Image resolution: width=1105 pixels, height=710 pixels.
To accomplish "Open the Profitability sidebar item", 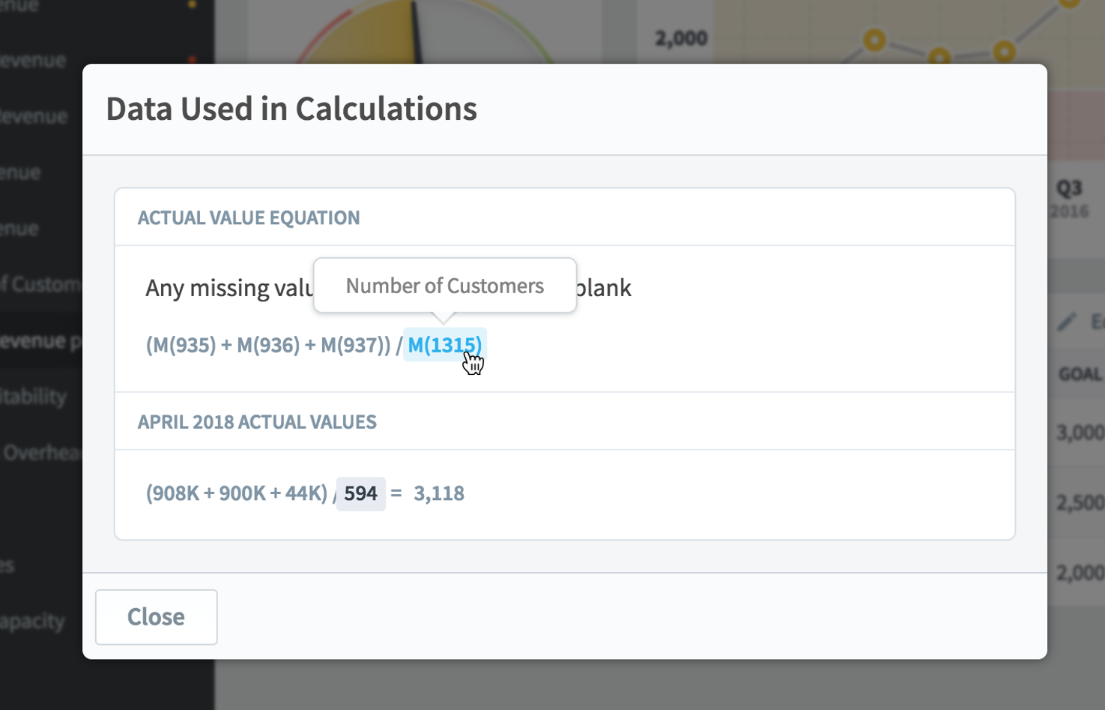I will (x=34, y=396).
